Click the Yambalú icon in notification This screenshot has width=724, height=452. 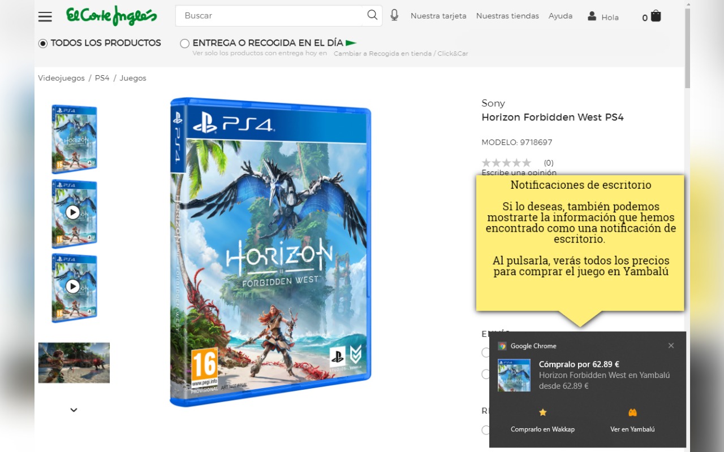pos(632,412)
